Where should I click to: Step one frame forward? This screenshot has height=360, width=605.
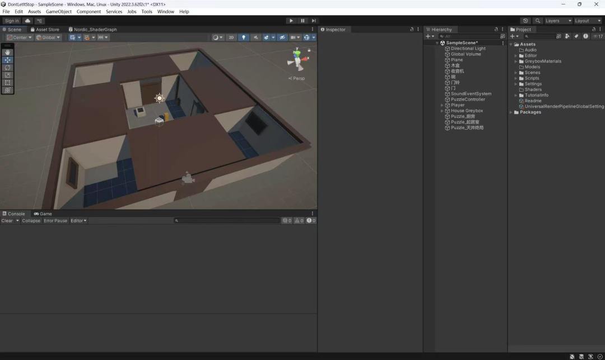pos(314,21)
